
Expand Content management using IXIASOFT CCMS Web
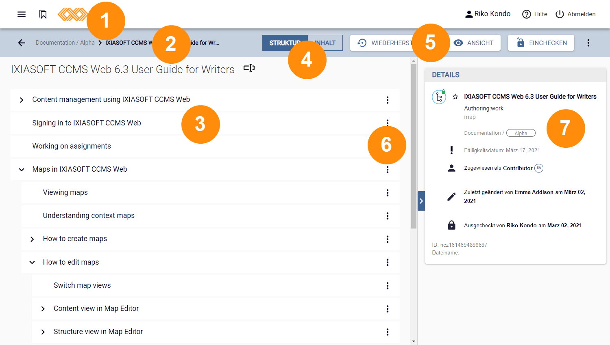coord(22,100)
